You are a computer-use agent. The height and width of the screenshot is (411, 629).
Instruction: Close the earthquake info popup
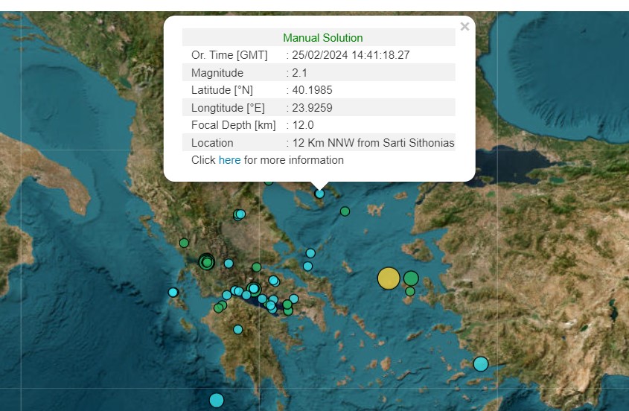pos(464,27)
